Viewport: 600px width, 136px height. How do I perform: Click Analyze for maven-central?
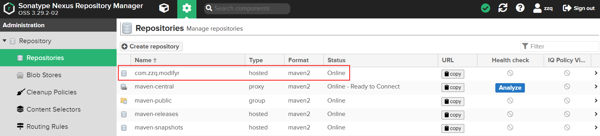coord(510,88)
